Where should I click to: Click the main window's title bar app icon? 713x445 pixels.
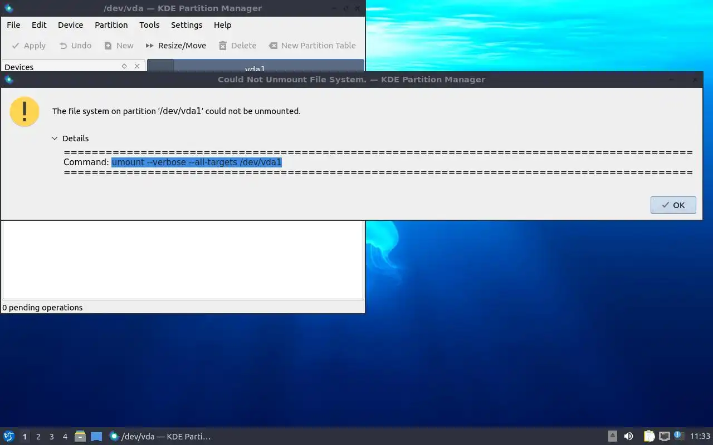[8, 8]
